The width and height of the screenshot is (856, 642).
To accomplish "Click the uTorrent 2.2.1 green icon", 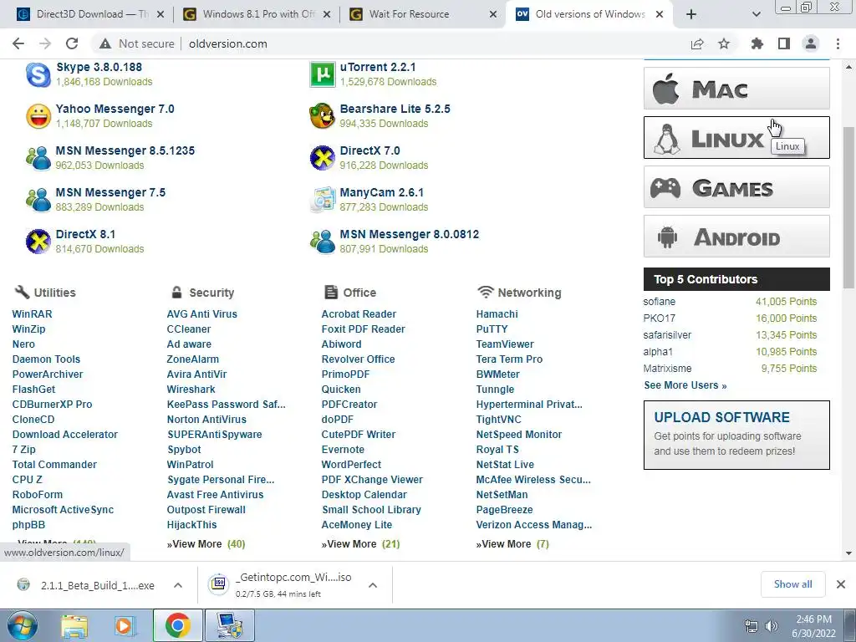I will pos(322,74).
